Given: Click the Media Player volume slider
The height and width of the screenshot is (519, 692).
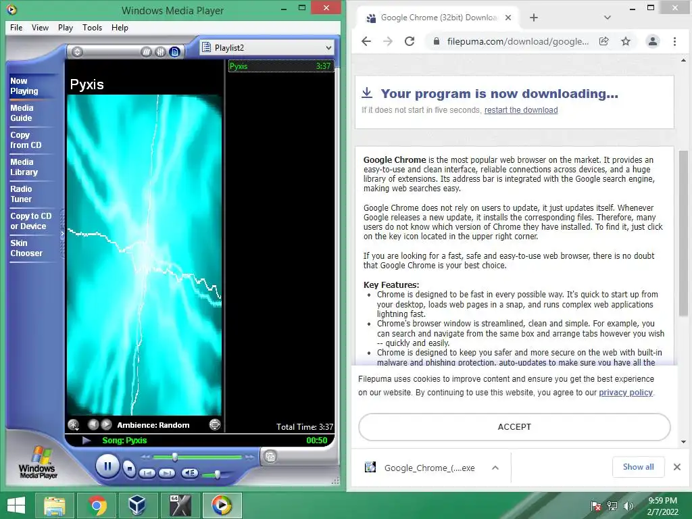Looking at the screenshot, I should click(x=217, y=475).
